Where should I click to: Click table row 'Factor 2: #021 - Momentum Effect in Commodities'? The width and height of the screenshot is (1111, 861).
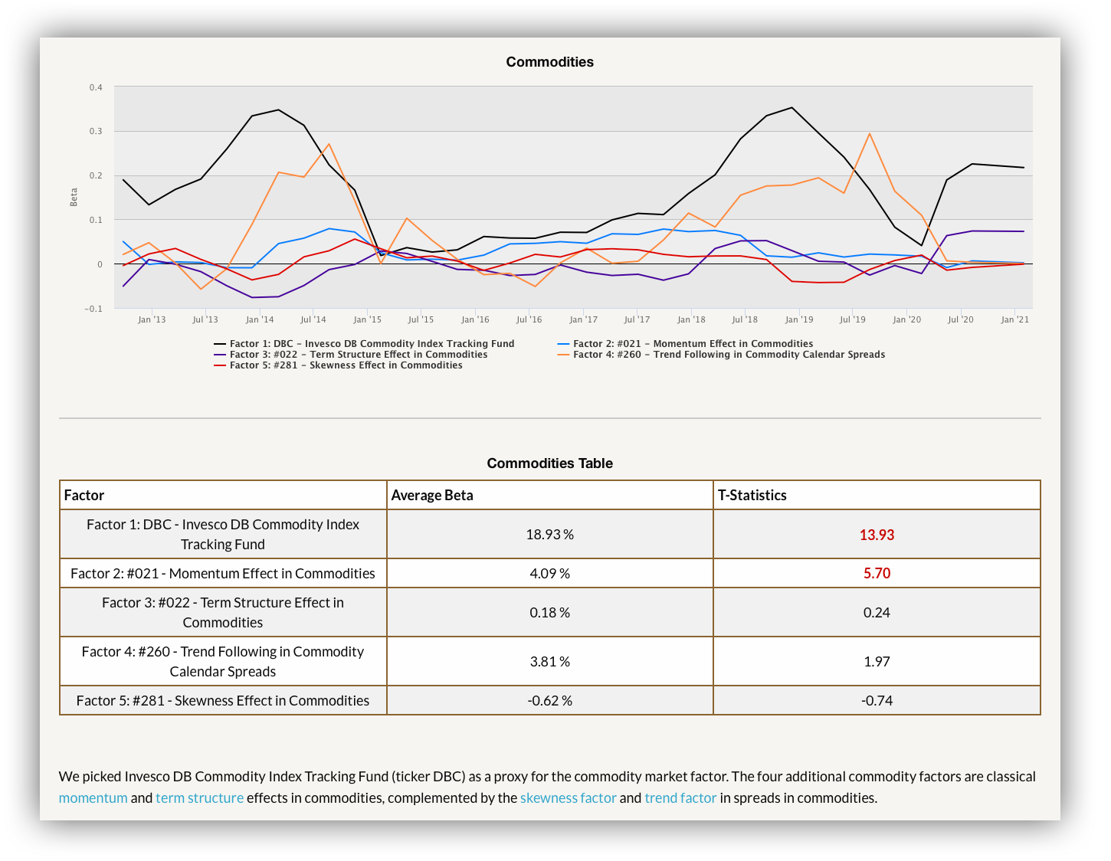pyautogui.click(x=550, y=573)
